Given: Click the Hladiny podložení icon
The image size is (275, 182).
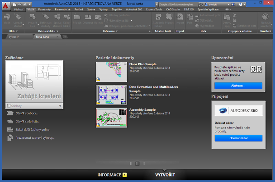Looking at the screenshot, I should click(x=106, y=15).
